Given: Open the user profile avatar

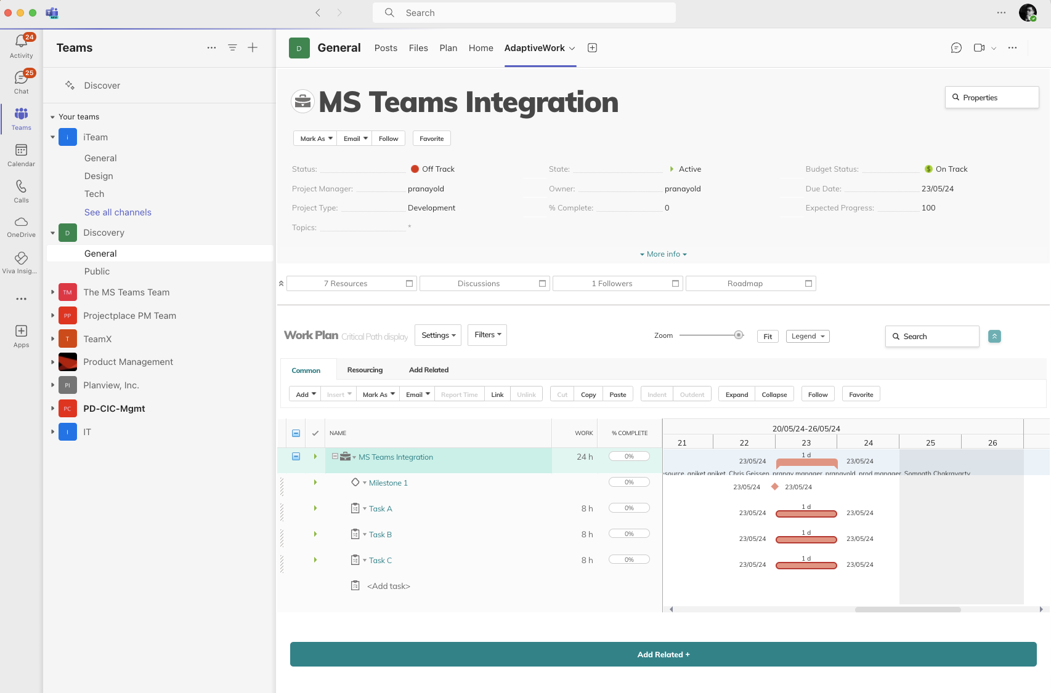Looking at the screenshot, I should coord(1028,12).
